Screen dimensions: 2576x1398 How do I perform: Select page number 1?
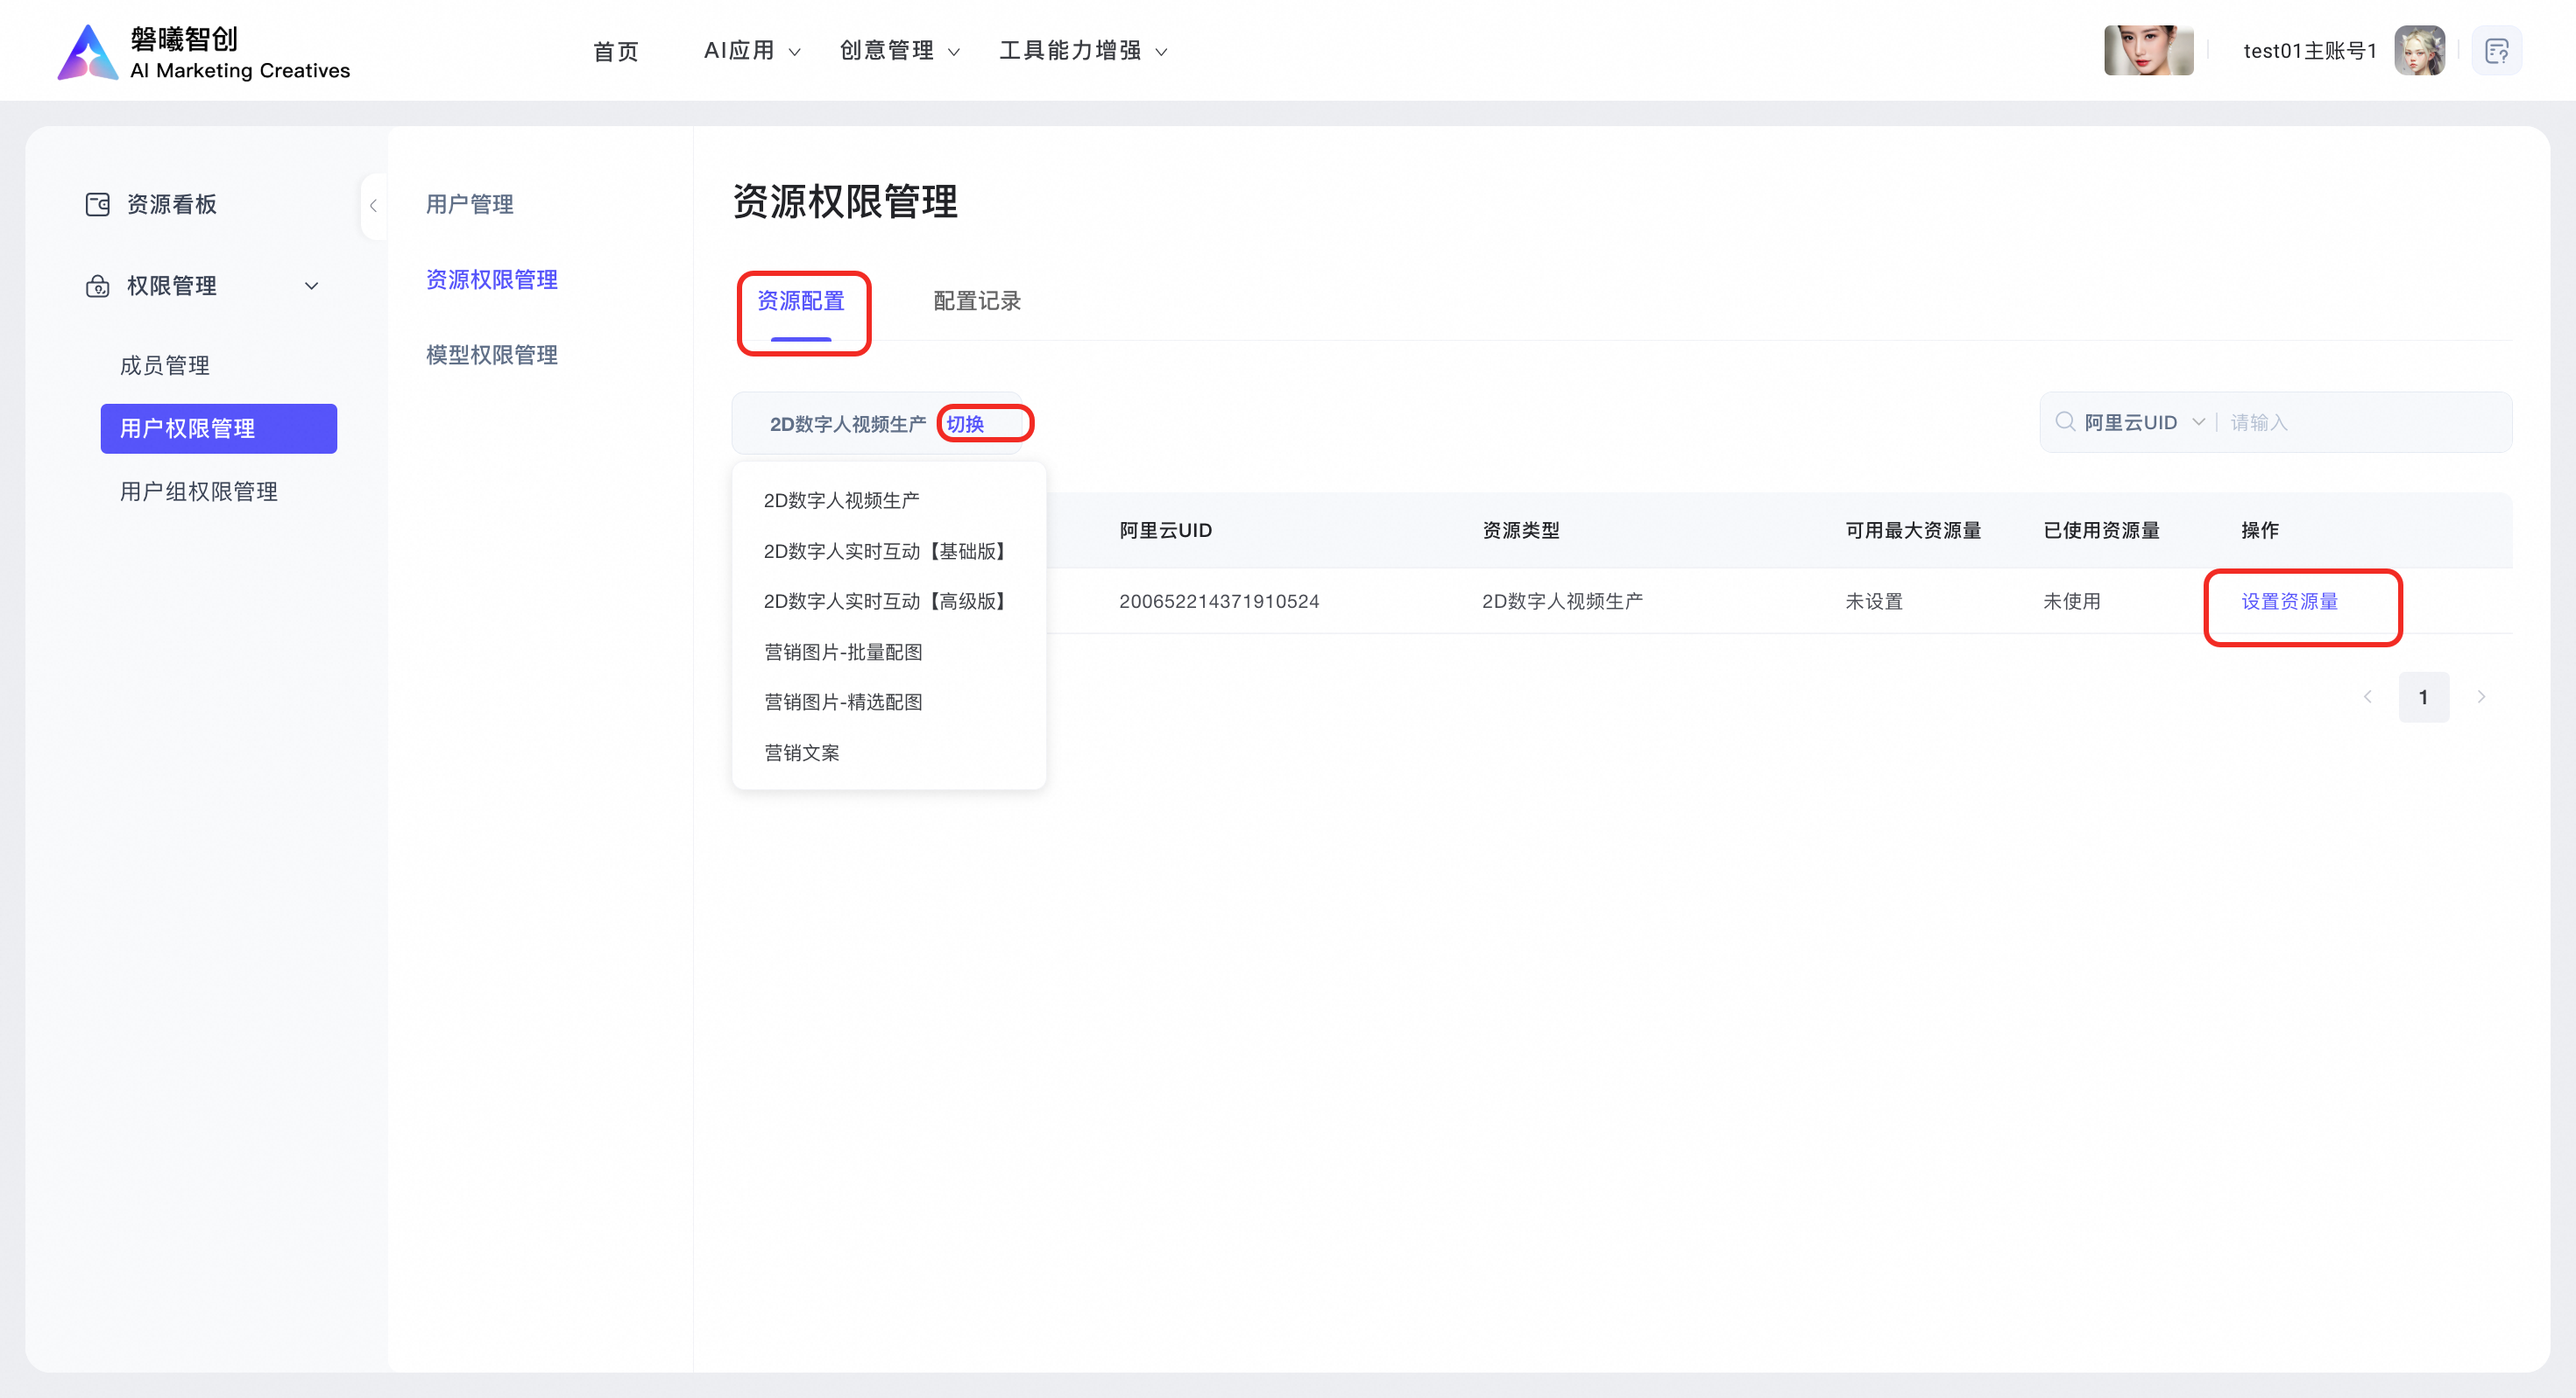point(2423,697)
